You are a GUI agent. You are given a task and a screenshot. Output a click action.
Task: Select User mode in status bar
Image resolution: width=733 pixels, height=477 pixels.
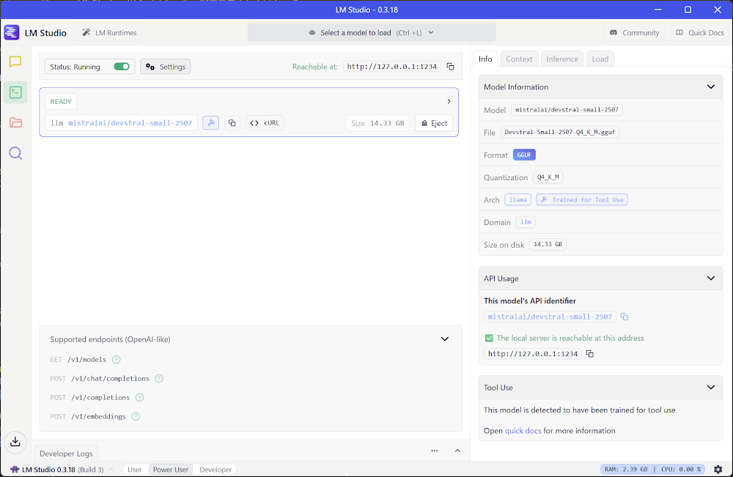point(135,470)
